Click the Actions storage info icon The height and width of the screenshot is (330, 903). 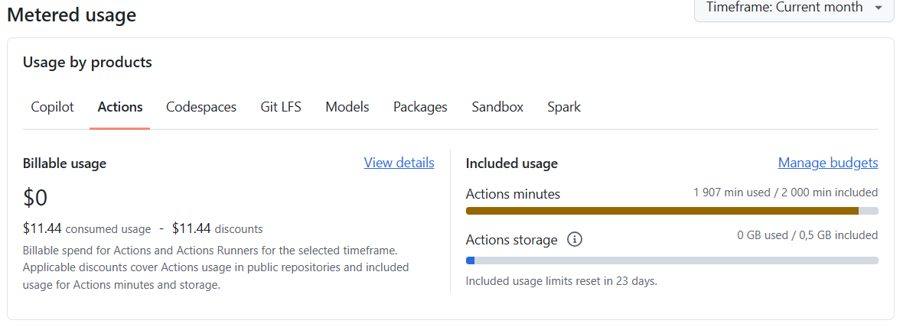point(574,240)
